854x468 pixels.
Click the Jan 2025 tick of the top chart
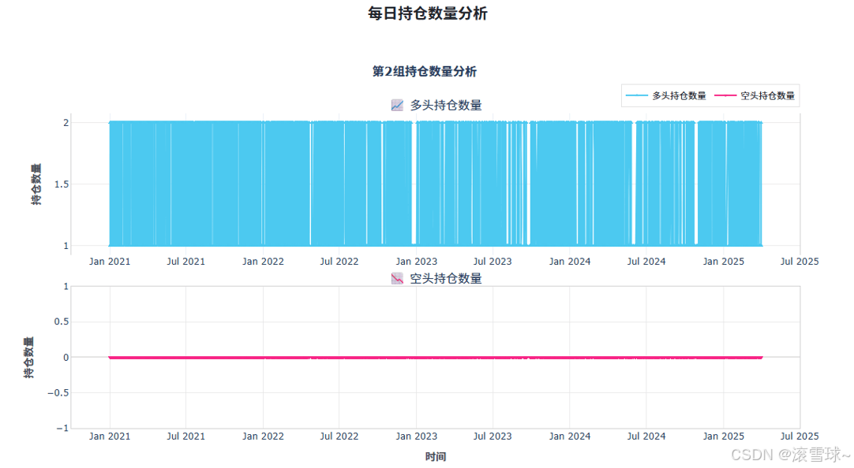point(723,262)
